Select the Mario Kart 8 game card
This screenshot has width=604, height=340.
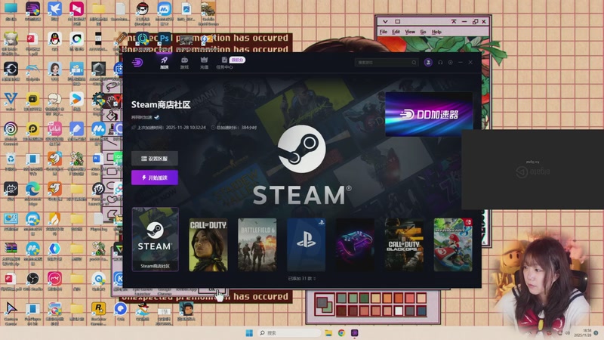click(x=453, y=245)
